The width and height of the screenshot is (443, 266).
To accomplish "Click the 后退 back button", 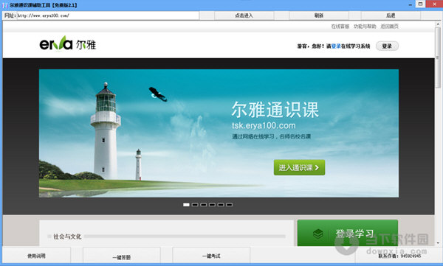I will click(391, 15).
